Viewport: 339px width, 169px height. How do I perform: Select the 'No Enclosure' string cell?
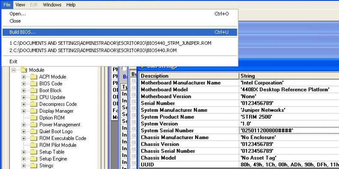point(289,137)
